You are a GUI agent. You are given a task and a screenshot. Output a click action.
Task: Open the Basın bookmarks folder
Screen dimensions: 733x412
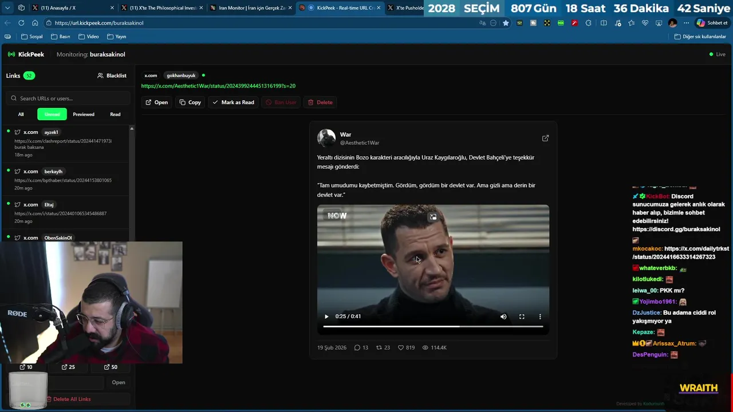pyautogui.click(x=60, y=37)
